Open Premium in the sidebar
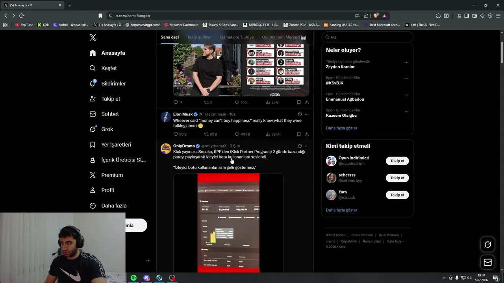The height and width of the screenshot is (283, 504). tap(106, 175)
